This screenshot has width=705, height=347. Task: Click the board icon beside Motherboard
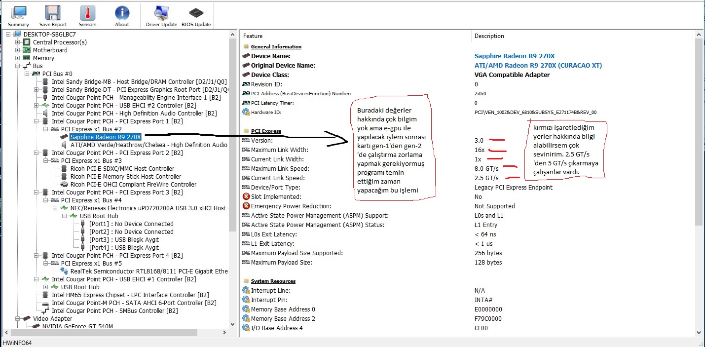[x=27, y=50]
